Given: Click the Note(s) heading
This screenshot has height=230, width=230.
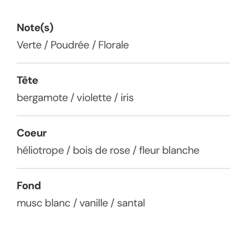Looking at the screenshot, I should click(35, 28).
